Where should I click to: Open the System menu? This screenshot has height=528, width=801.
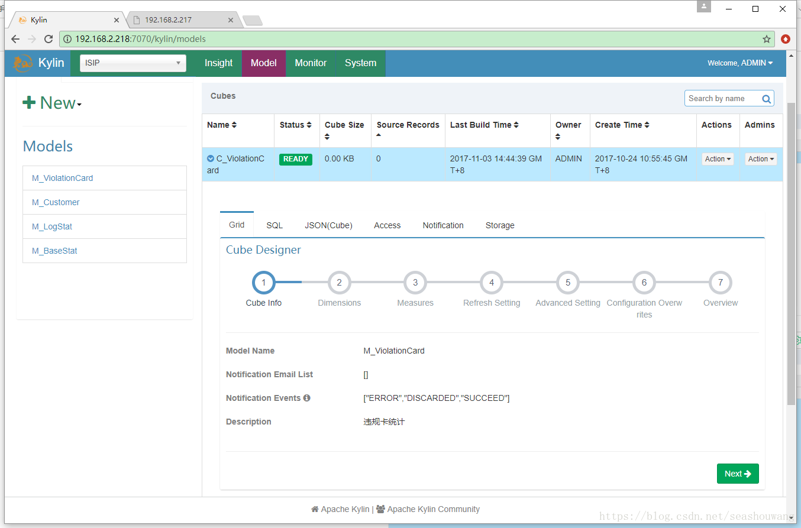360,63
